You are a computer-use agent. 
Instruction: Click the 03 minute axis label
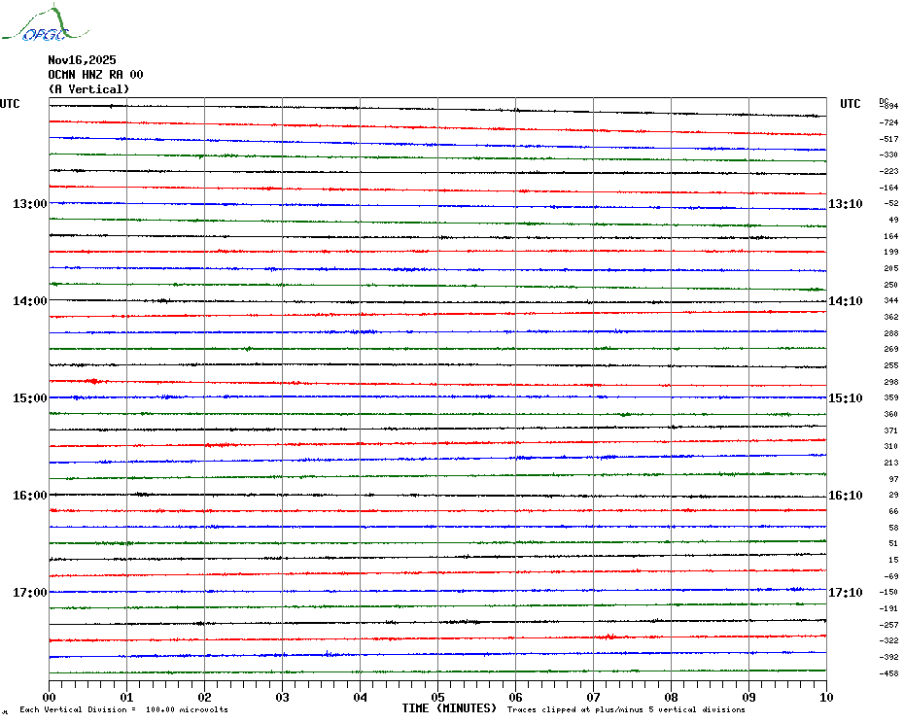pos(283,697)
